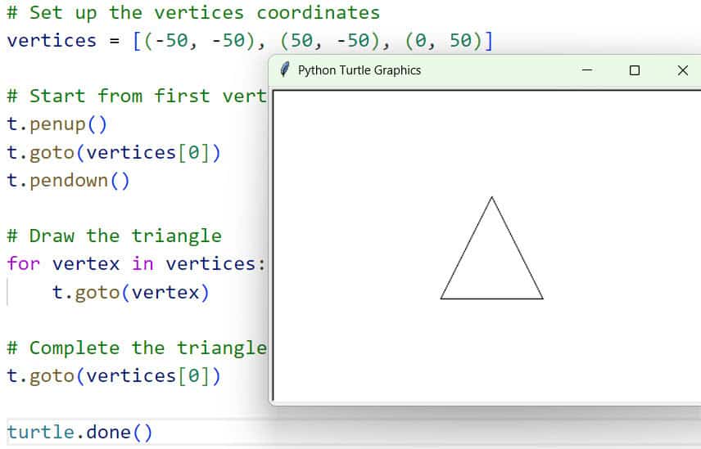This screenshot has height=449, width=701.
Task: Minimize the Python Turtle Graphics window
Action: click(x=586, y=70)
